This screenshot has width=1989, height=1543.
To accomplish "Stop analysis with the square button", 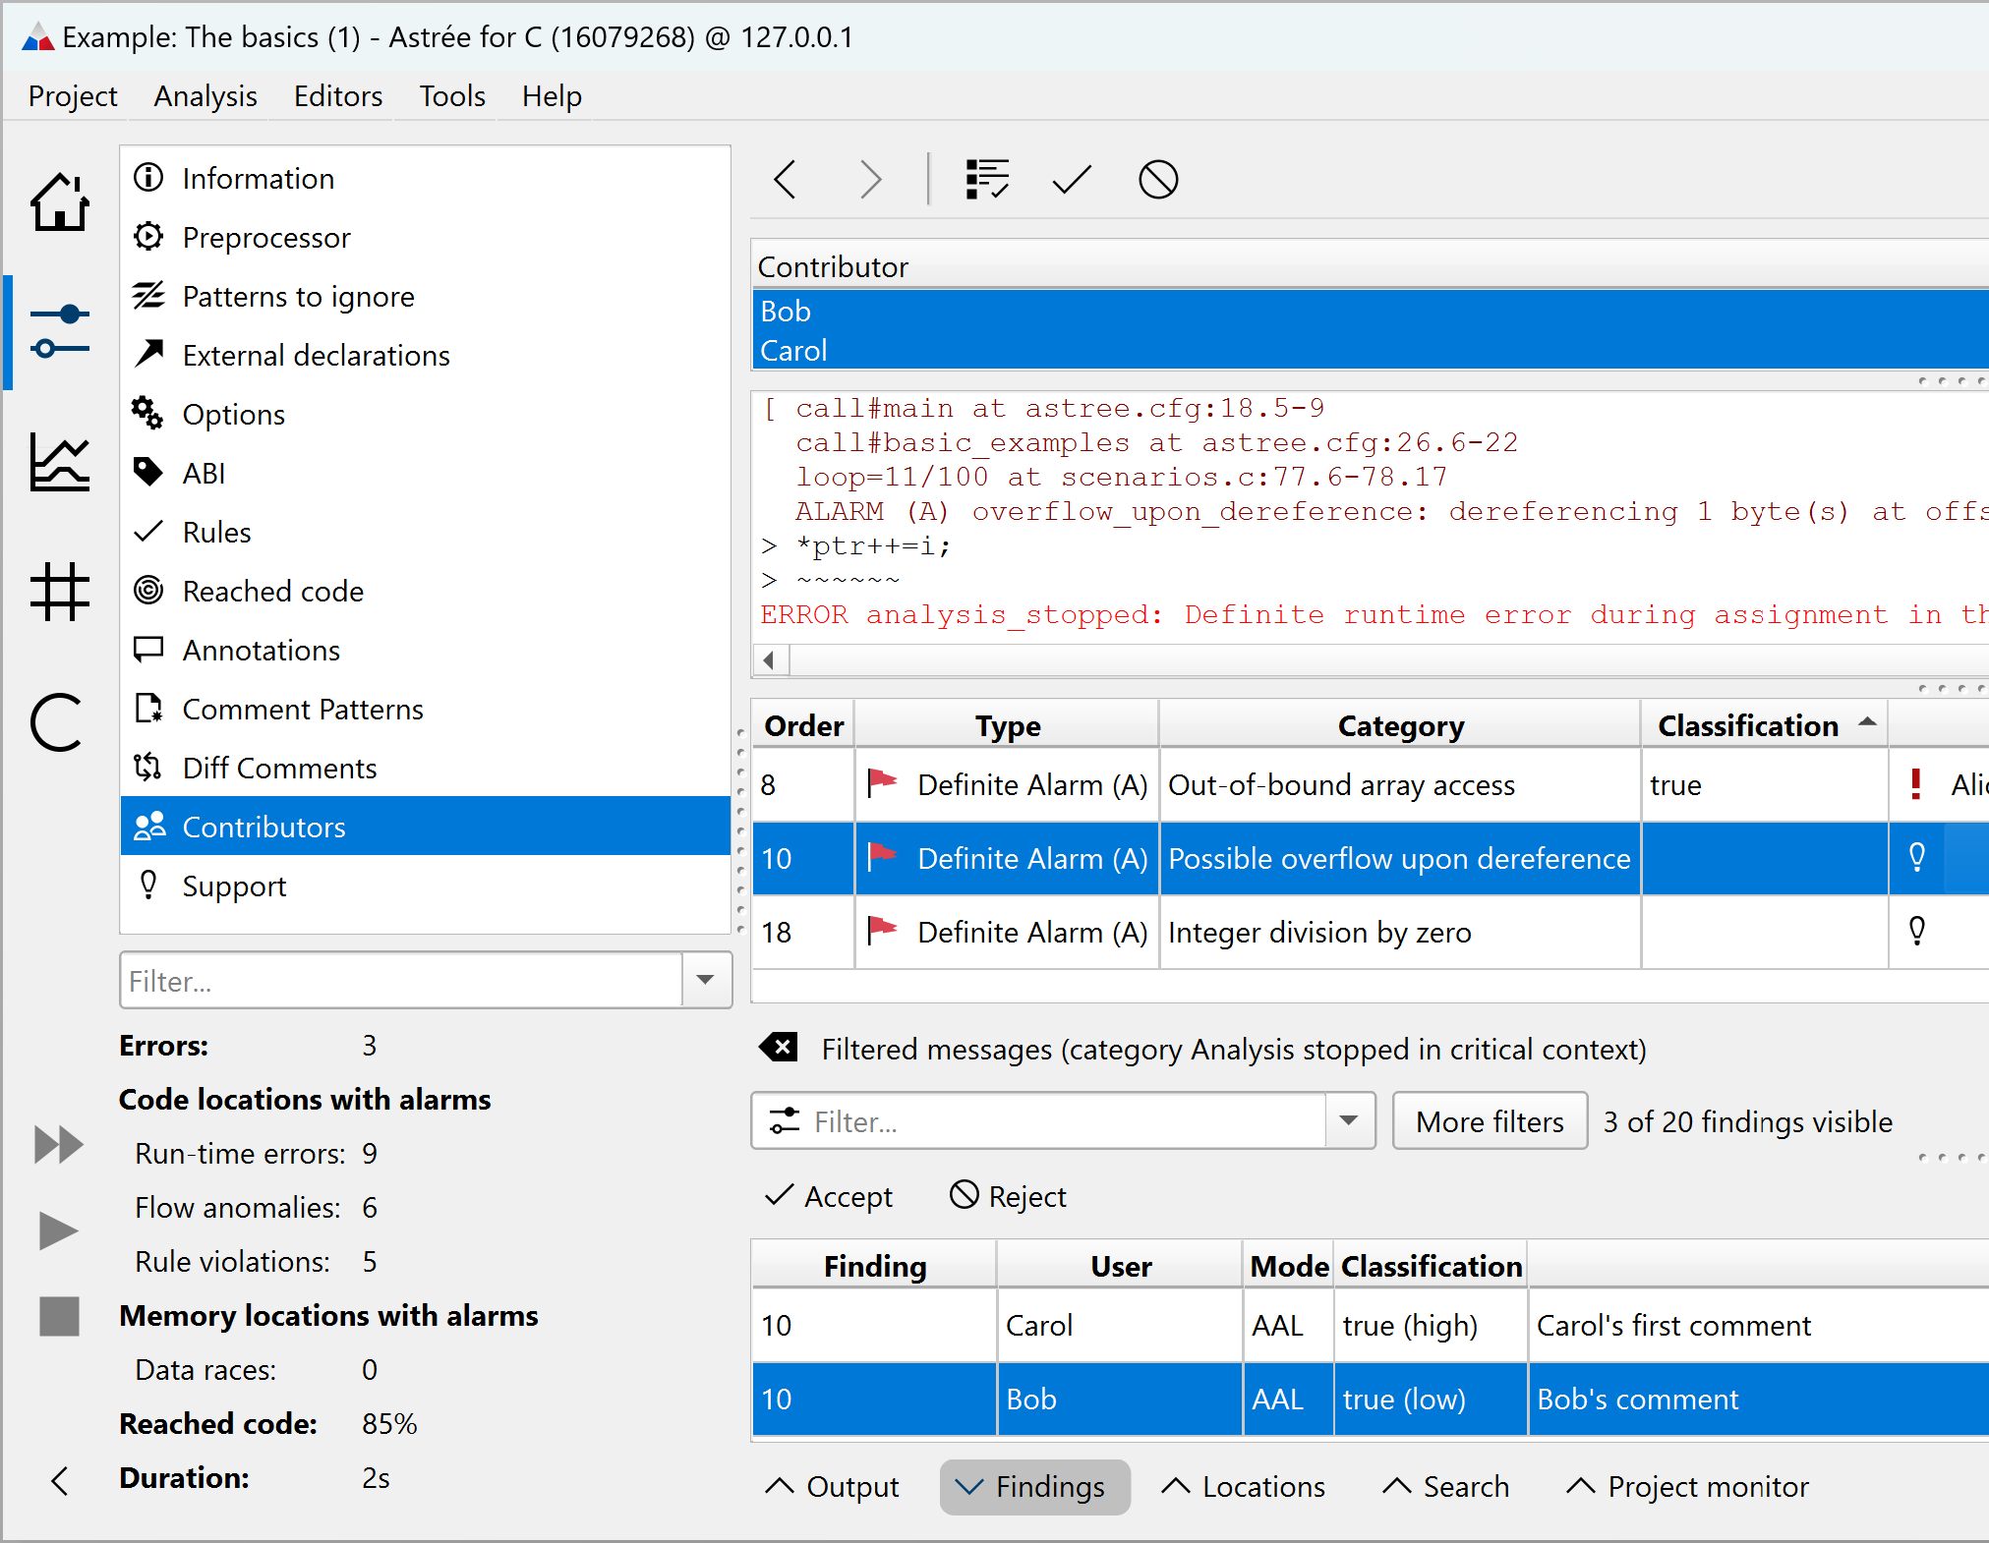I will click(x=59, y=1316).
